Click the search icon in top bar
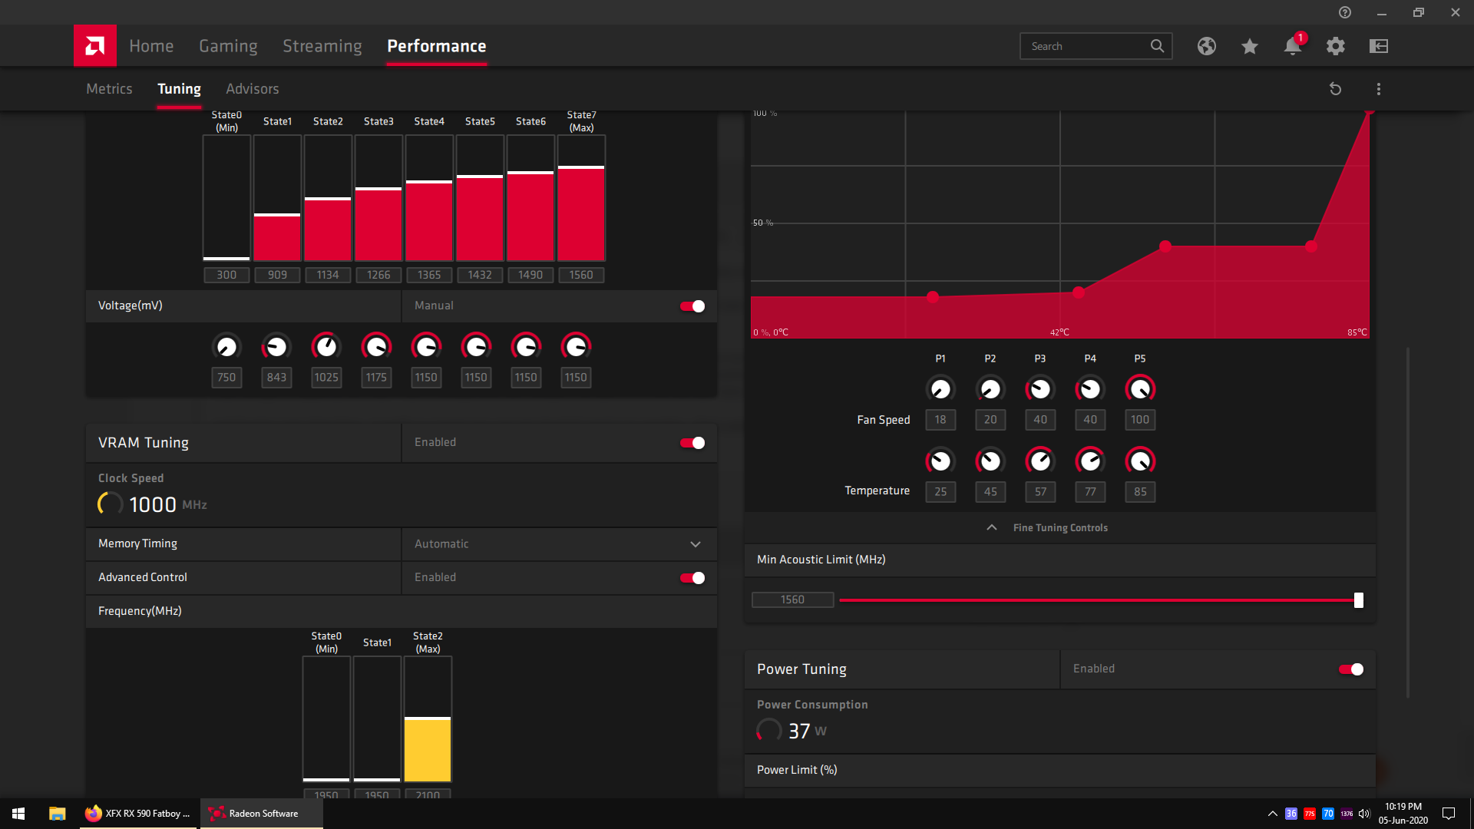Image resolution: width=1474 pixels, height=829 pixels. (x=1156, y=45)
